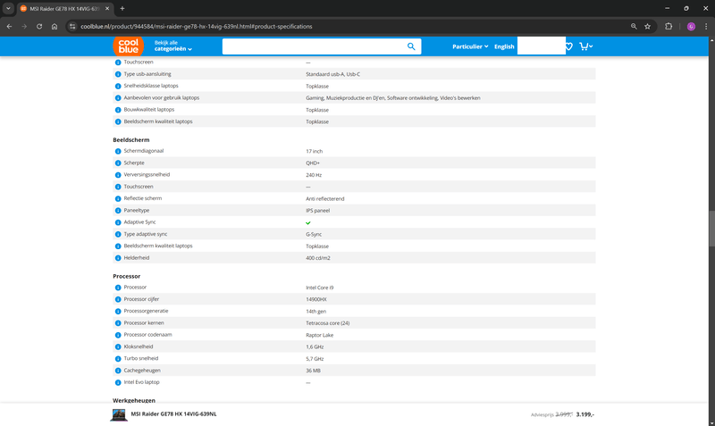715x426 pixels.
Task: Click info icon next to Intel Evo laptop
Action: pyautogui.click(x=118, y=382)
